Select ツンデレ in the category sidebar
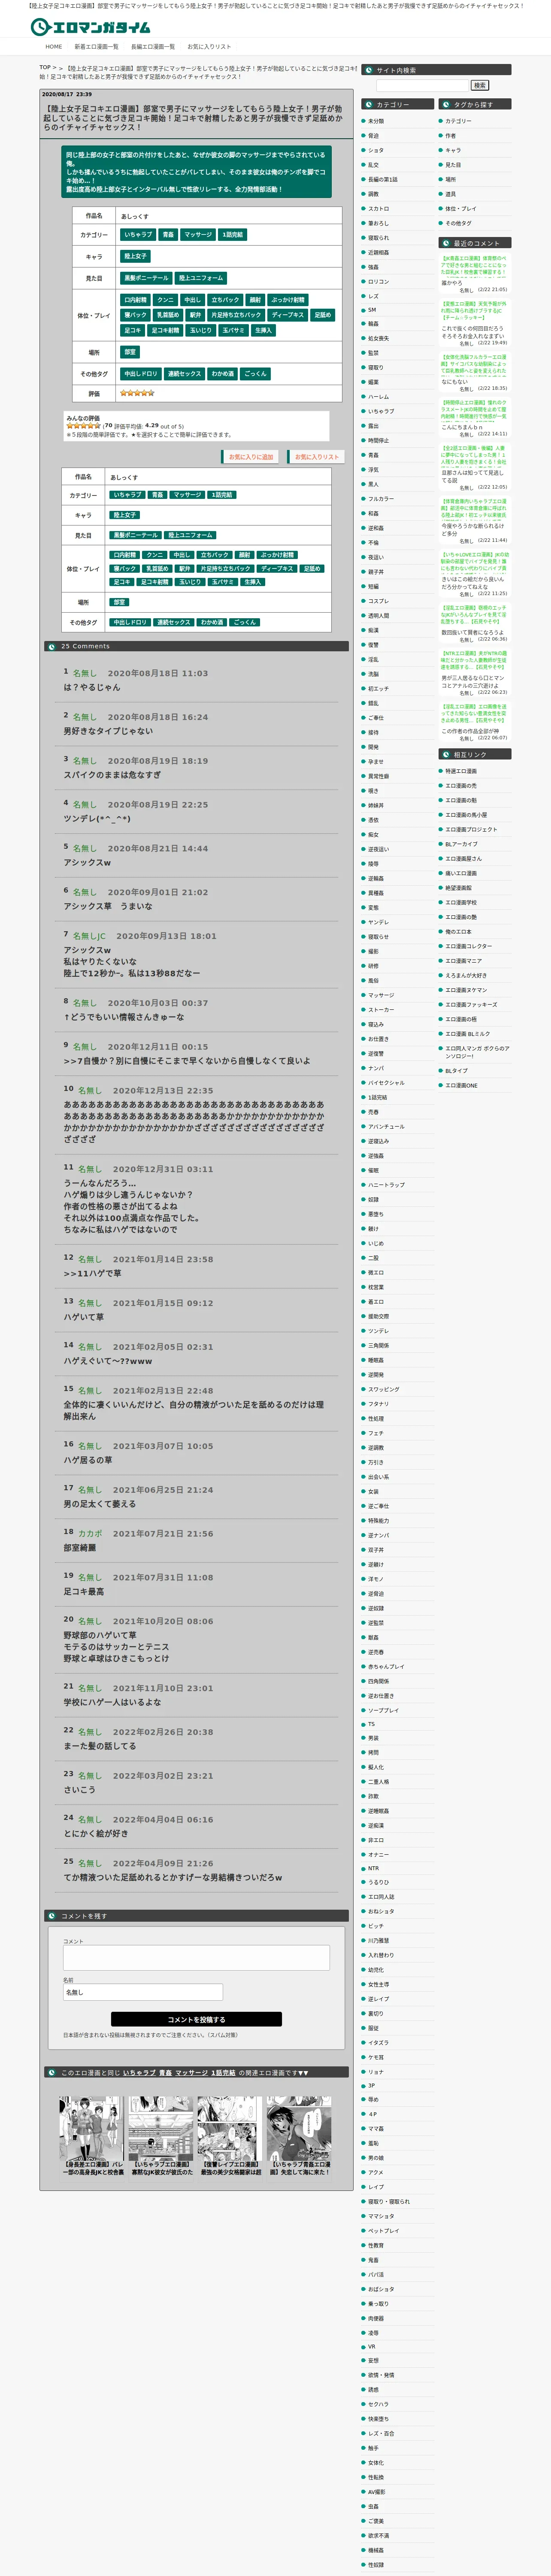 (x=378, y=1331)
